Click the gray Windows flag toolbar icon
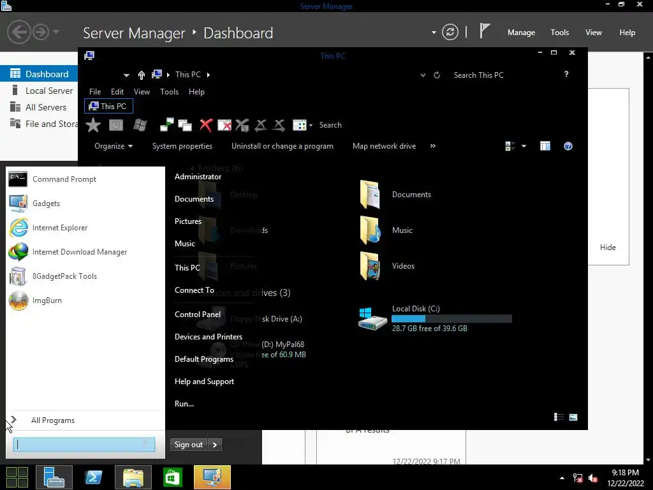This screenshot has height=490, width=653. pos(140,125)
